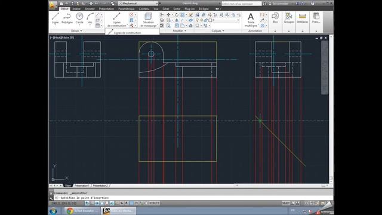Image resolution: width=382 pixels, height=215 pixels.
Task: Click the Move tool in Modifier panel
Action: coord(168,15)
